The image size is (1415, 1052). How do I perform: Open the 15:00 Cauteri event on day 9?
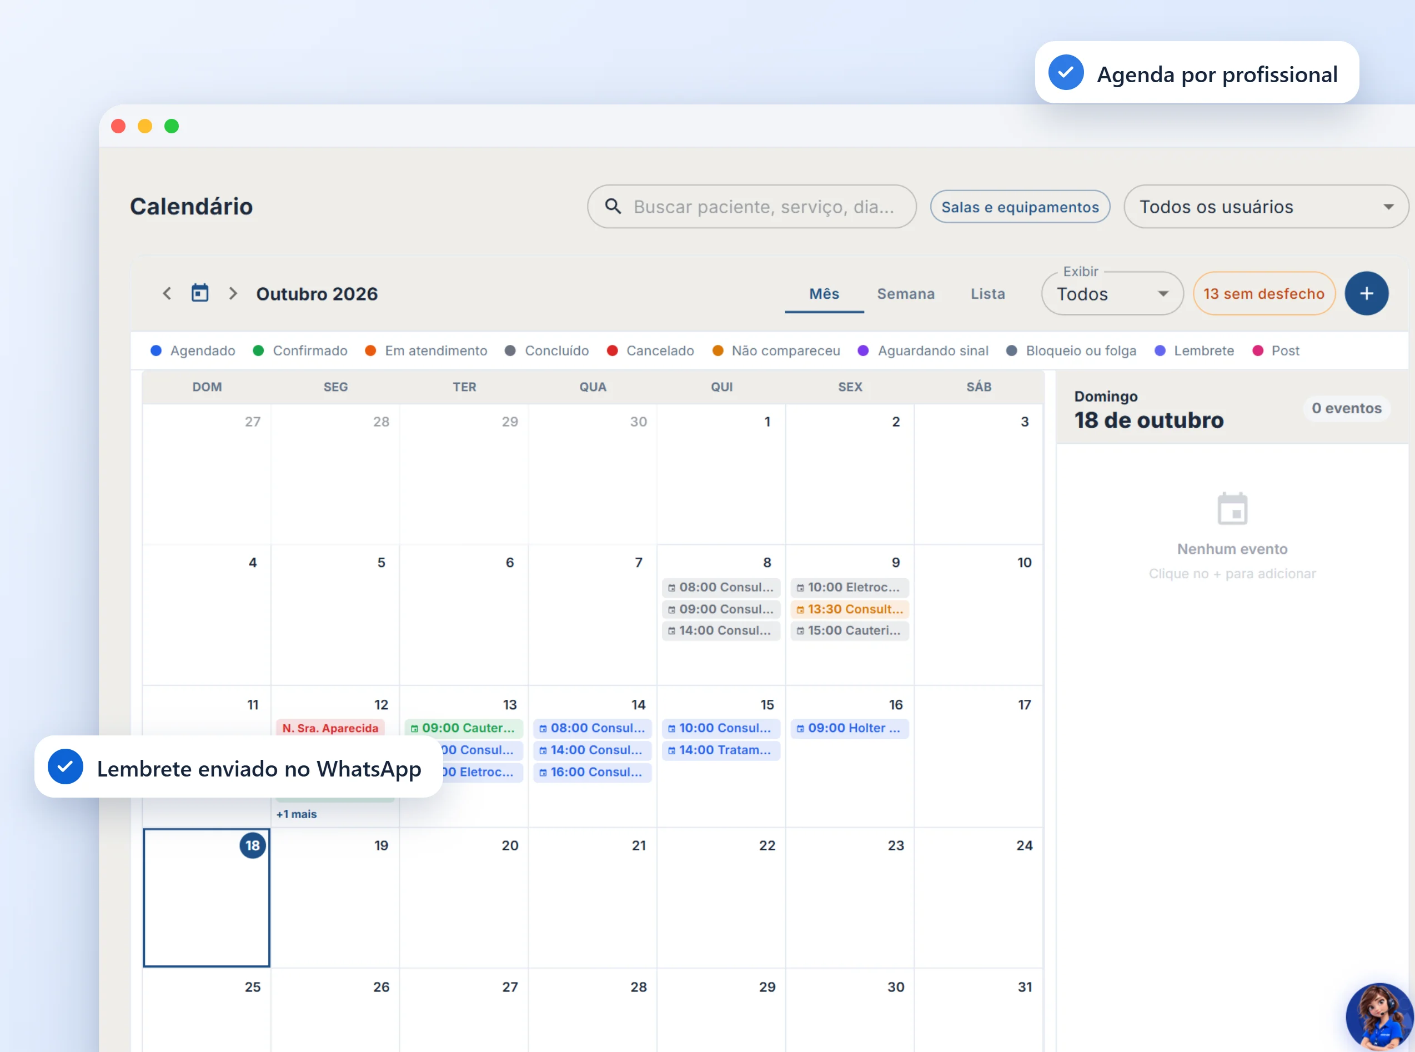click(849, 631)
